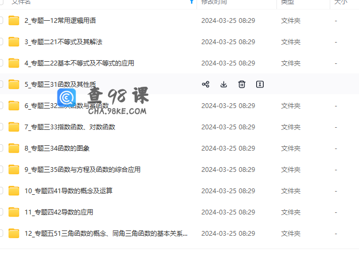Tick checkbox for 5_专题三31函数及其性质

coord(1,84)
